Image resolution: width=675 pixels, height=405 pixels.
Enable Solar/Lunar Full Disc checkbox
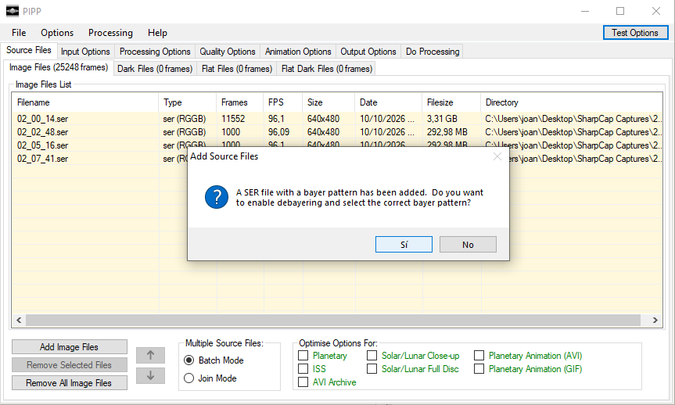coord(372,369)
